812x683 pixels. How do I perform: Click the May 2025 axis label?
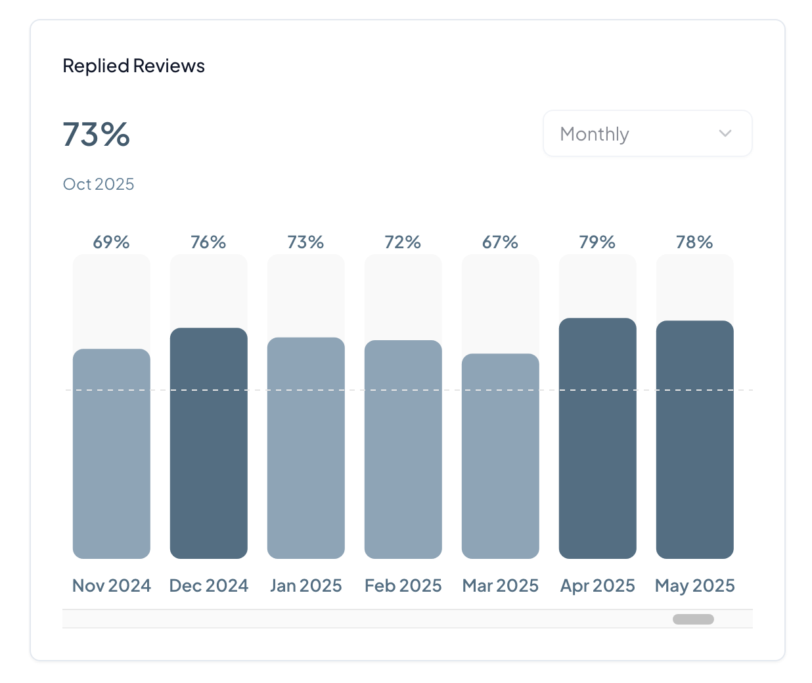695,585
